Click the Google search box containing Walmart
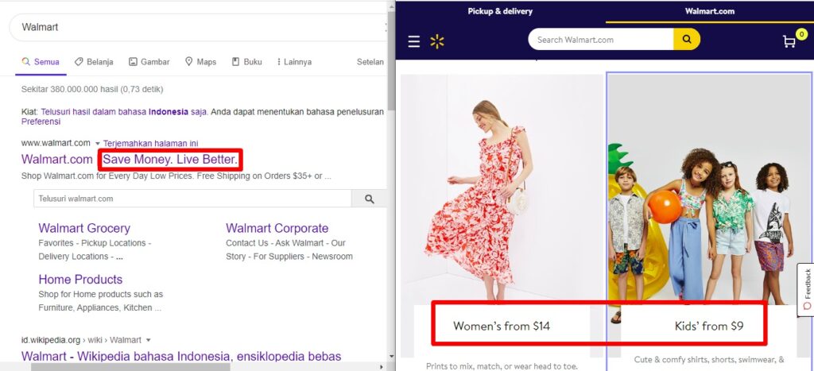 point(199,27)
